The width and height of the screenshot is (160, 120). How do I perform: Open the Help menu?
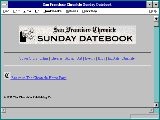[x=153, y=11]
